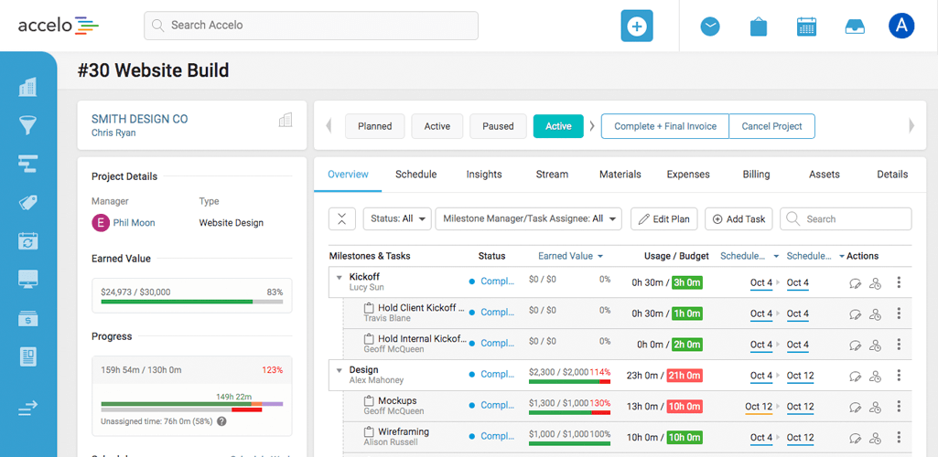Open the tickets tag icon in sidebar
Screen dimensions: 938x457
click(x=27, y=202)
